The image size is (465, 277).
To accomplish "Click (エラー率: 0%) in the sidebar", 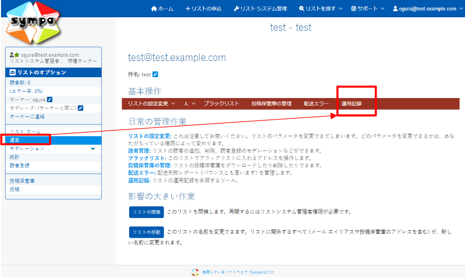I will 26,91.
